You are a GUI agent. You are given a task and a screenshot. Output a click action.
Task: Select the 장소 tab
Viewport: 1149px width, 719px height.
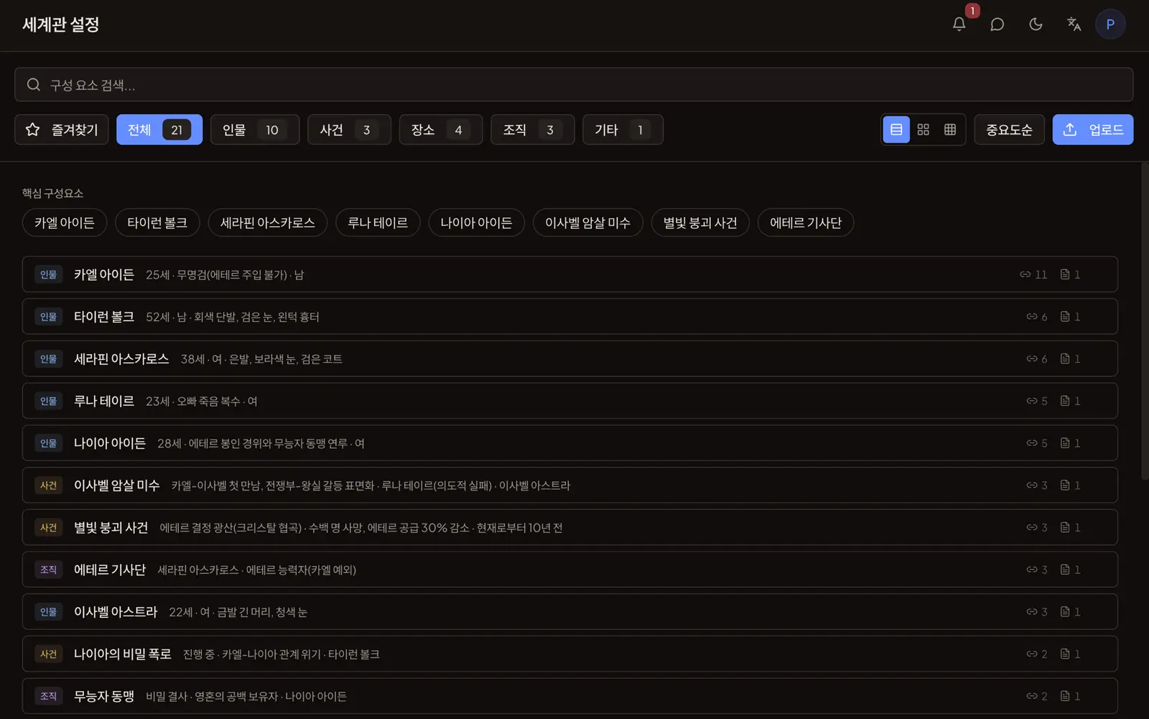(441, 130)
